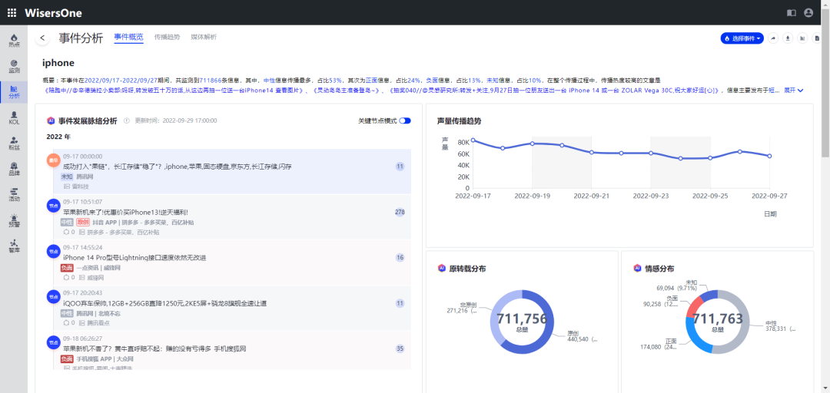Click 中性 link in the summary text

[x=269, y=81]
